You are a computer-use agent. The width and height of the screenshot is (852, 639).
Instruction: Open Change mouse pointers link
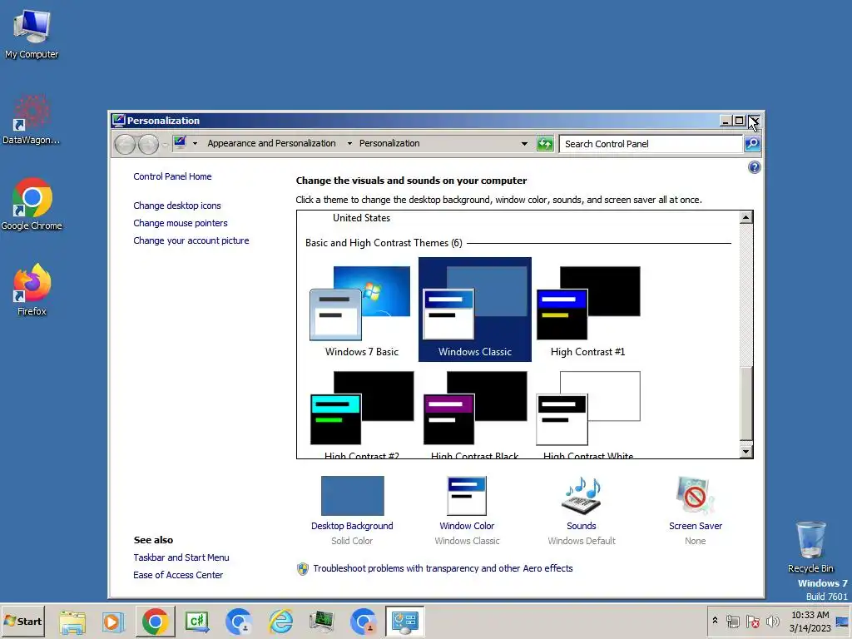181,223
